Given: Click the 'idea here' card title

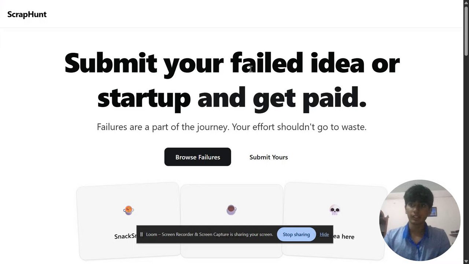Looking at the screenshot, I should tap(344, 237).
